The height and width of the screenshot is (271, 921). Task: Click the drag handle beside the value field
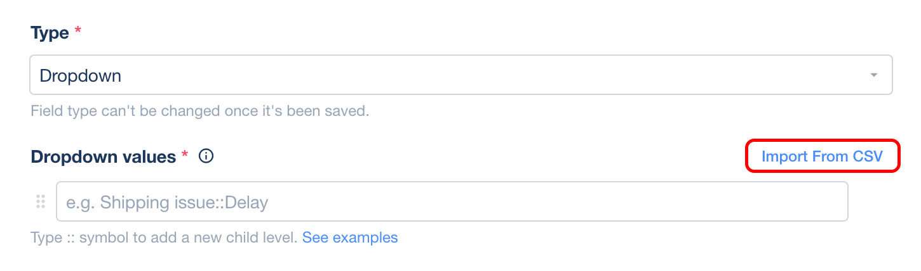[41, 202]
